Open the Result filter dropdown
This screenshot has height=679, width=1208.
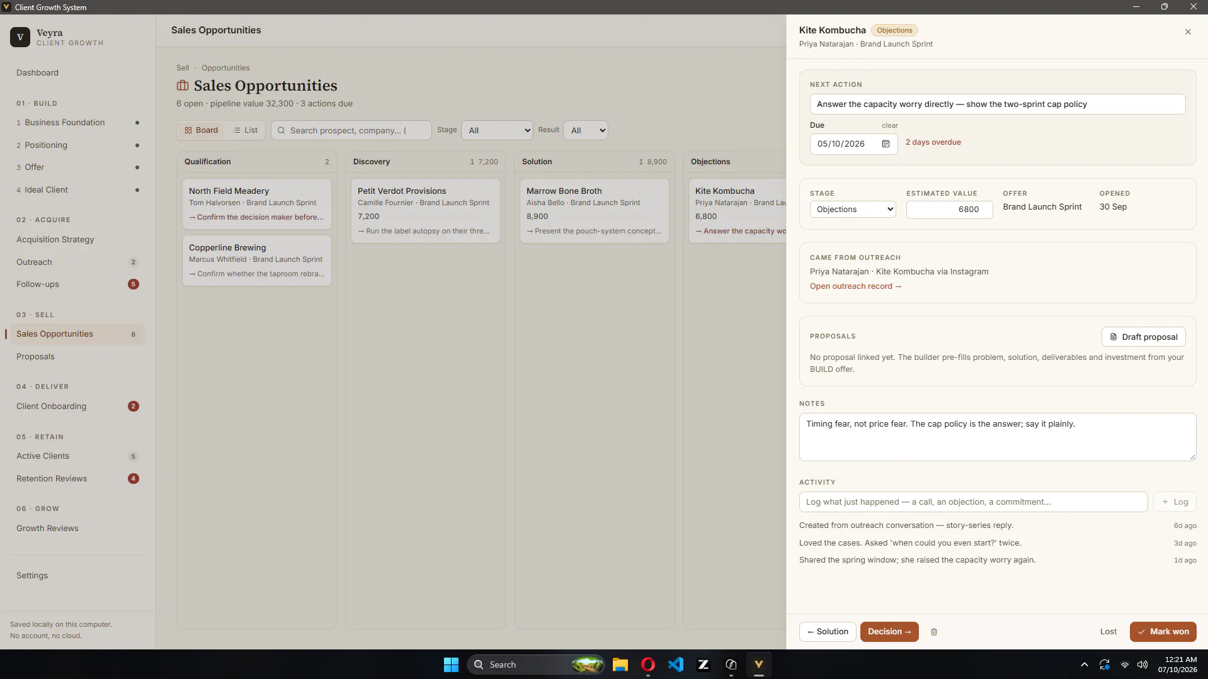pos(586,130)
